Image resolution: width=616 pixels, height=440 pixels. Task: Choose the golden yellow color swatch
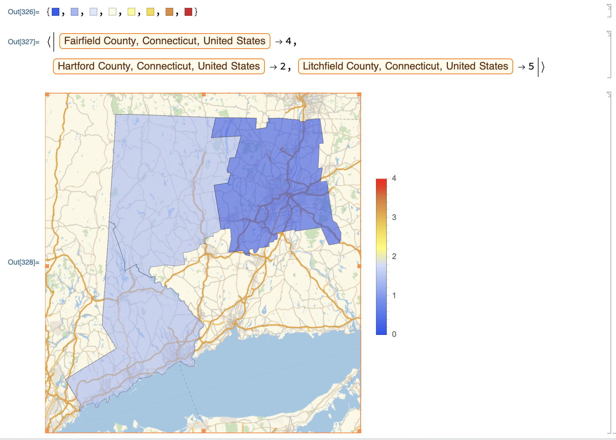point(150,12)
